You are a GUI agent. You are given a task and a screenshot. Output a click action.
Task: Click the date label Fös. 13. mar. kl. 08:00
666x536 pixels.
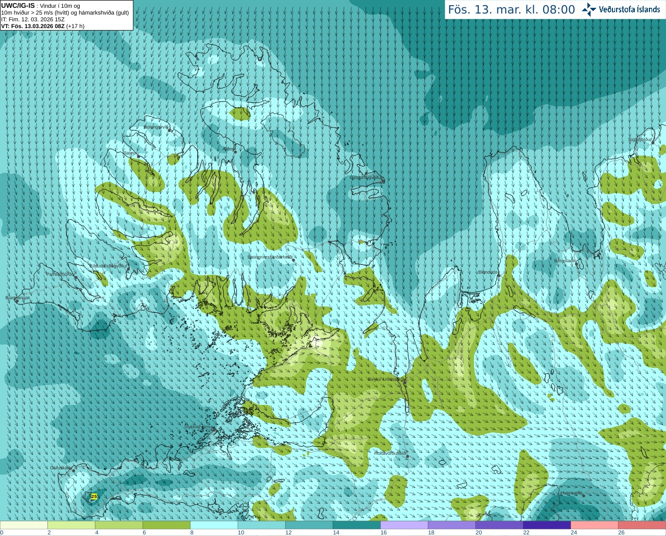(511, 9)
